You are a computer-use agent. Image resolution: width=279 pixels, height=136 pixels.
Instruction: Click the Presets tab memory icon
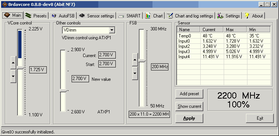click(28, 16)
